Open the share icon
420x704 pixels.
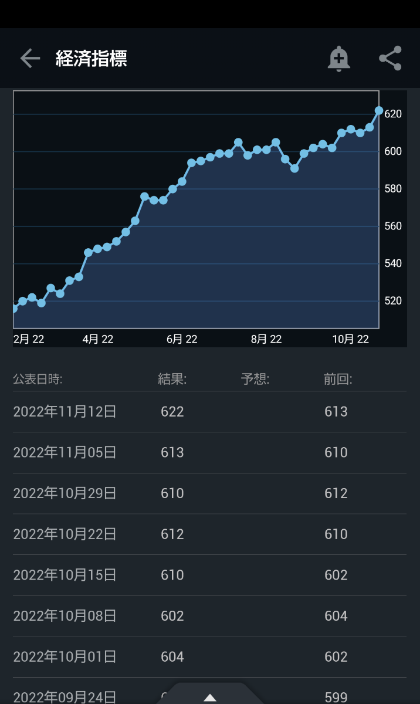390,59
